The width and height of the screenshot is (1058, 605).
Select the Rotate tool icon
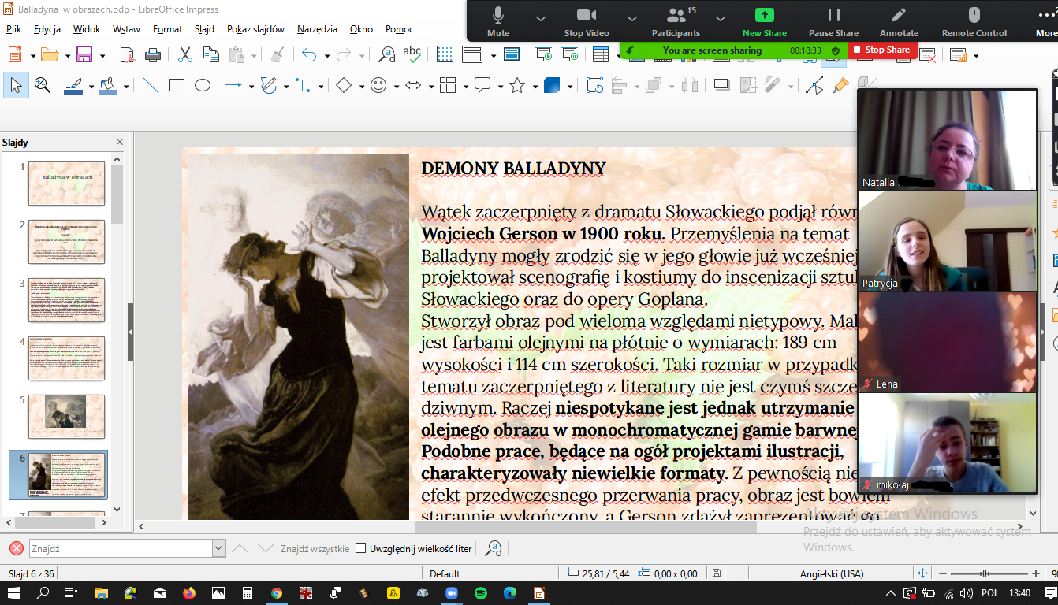(x=594, y=85)
